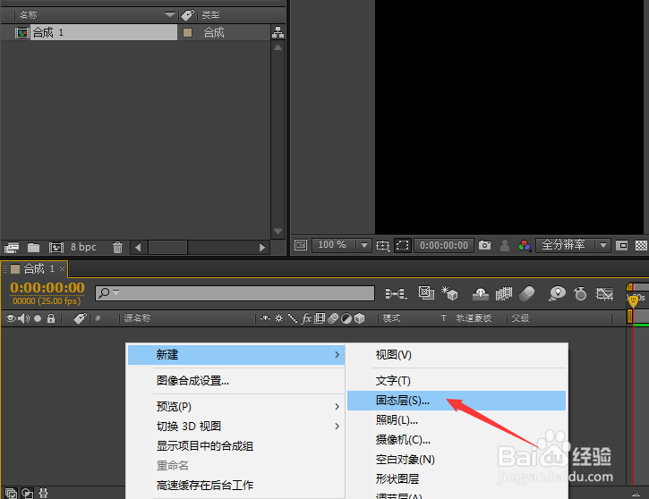Select 照明(L)... in new submenu
The width and height of the screenshot is (649, 499).
point(457,420)
